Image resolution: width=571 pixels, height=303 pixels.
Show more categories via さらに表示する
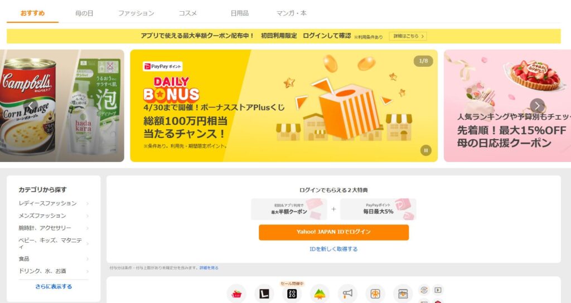click(x=54, y=287)
